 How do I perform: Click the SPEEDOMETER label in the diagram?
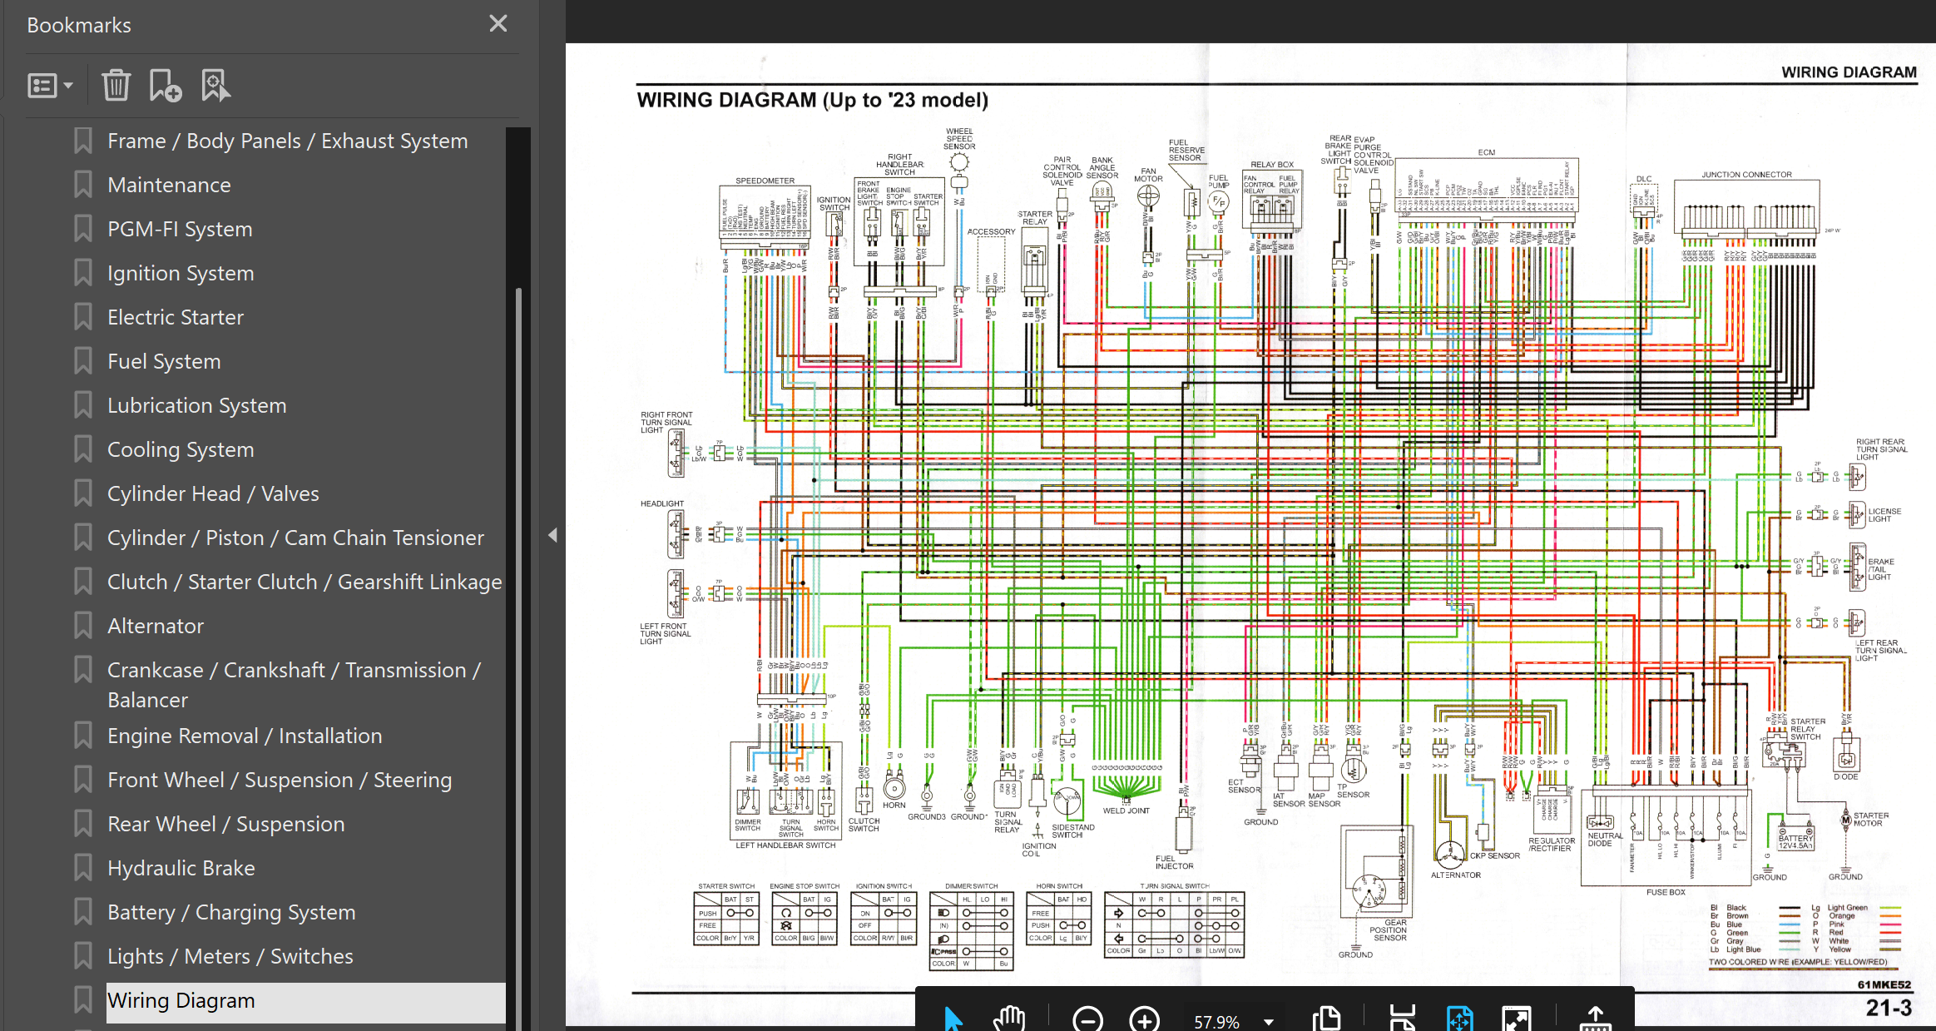tap(765, 181)
